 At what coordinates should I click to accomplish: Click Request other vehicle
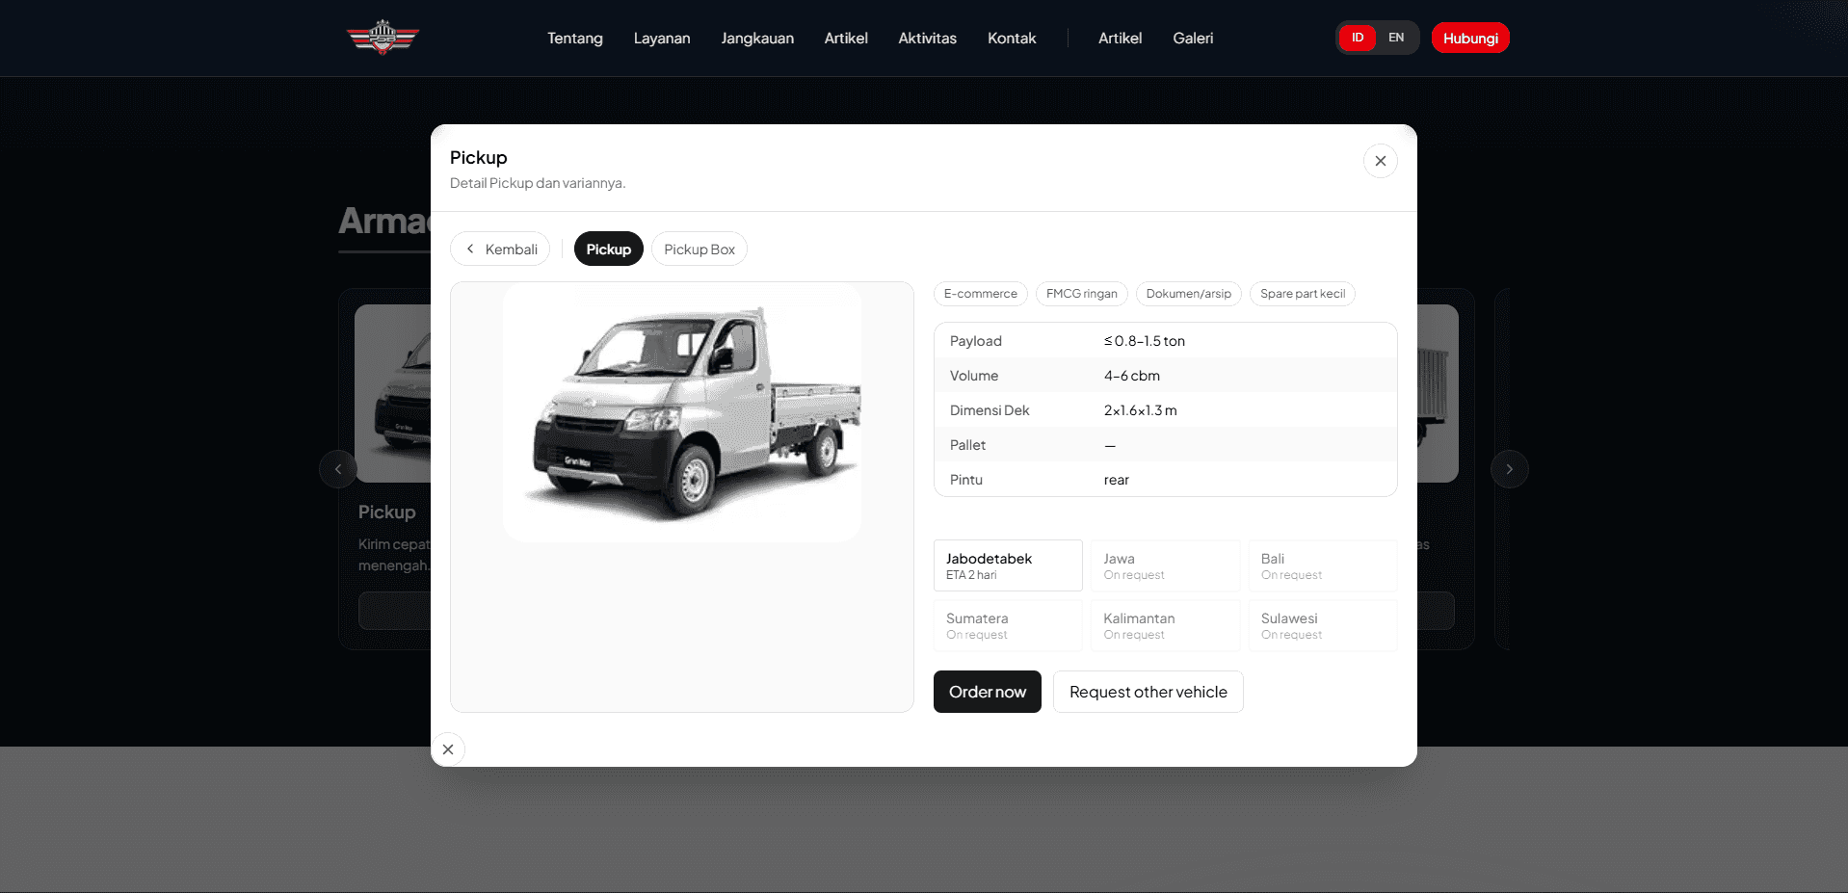tap(1148, 692)
